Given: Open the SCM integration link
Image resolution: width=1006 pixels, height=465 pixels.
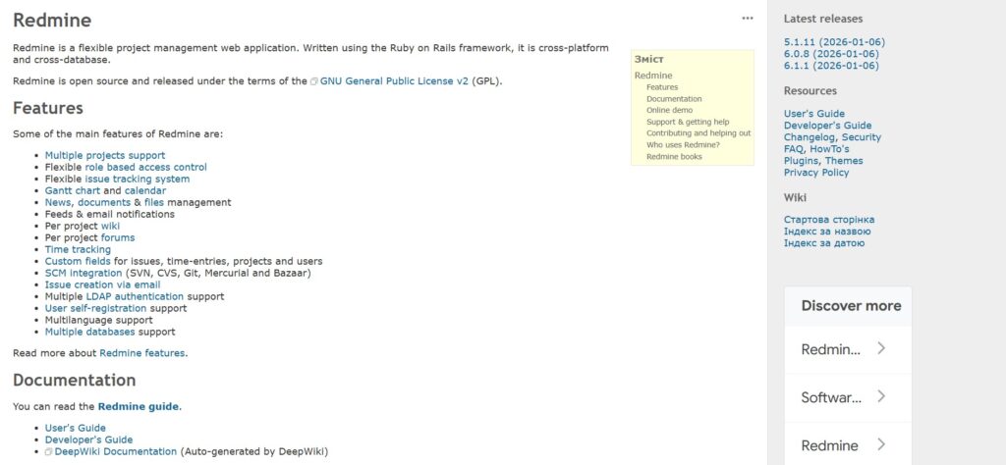Looking at the screenshot, I should (84, 273).
